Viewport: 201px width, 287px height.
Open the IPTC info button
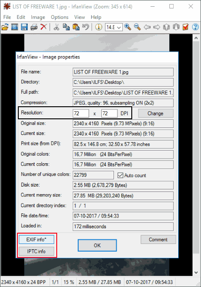tap(37, 251)
